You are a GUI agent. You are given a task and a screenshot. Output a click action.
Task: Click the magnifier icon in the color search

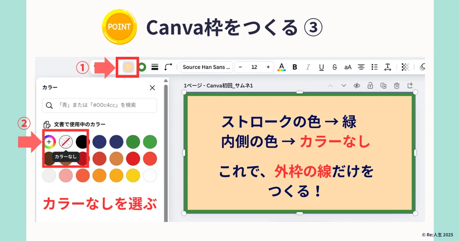click(49, 106)
